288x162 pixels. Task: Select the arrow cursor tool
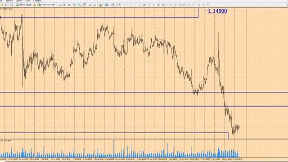(120, 5)
